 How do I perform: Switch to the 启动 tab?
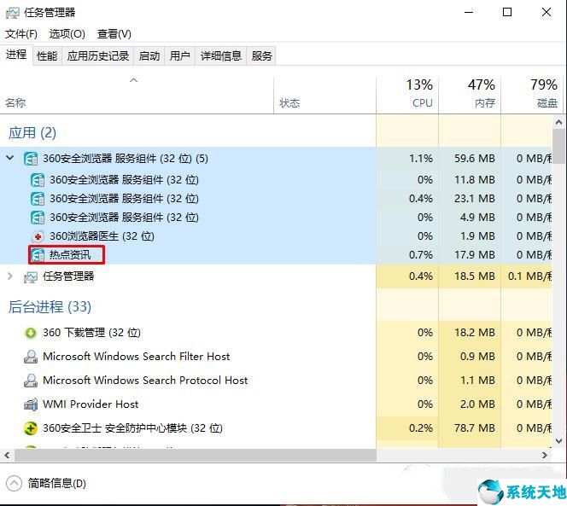(x=149, y=56)
